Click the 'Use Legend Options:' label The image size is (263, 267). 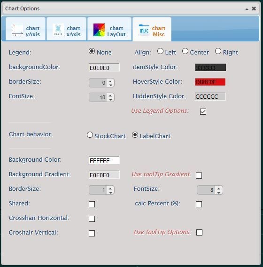click(x=160, y=111)
